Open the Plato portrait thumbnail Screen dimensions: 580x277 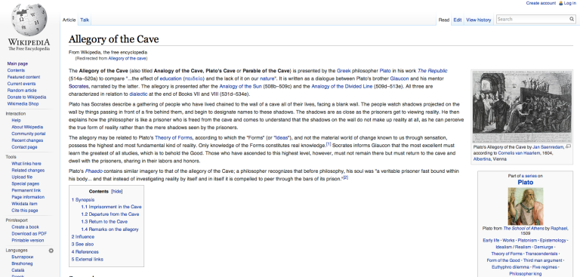[526, 206]
